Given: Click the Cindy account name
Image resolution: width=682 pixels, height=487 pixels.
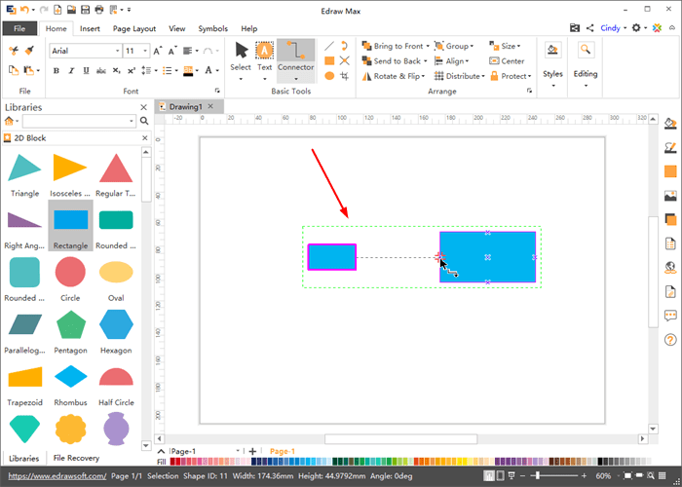Looking at the screenshot, I should click(610, 28).
